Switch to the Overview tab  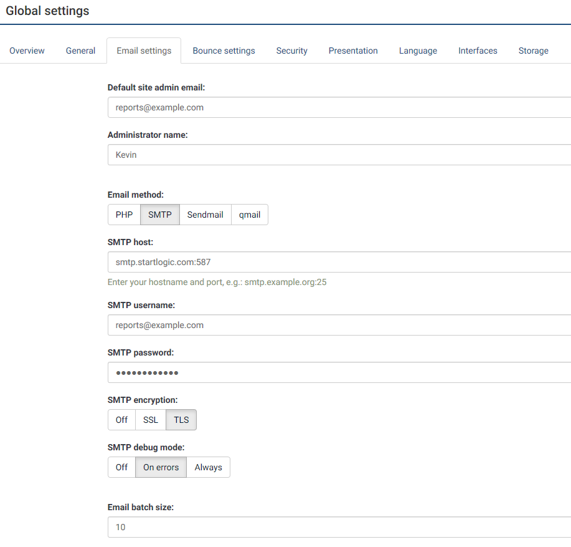click(27, 51)
